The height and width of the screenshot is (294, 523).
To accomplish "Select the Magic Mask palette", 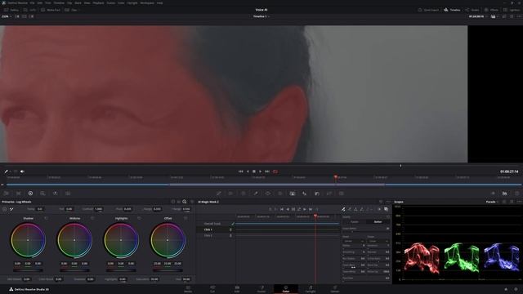I will (x=293, y=194).
